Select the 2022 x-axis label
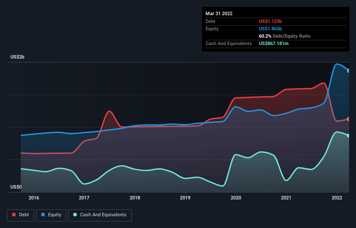The height and width of the screenshot is (228, 356). 337,198
